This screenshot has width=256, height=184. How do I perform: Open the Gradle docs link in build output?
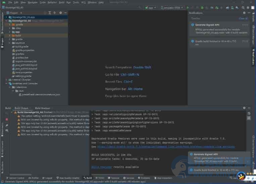click(x=166, y=147)
